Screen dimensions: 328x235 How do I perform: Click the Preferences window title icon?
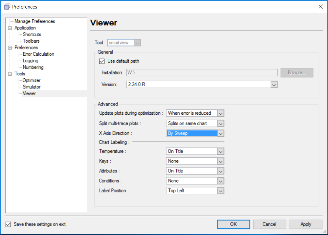click(x=7, y=7)
